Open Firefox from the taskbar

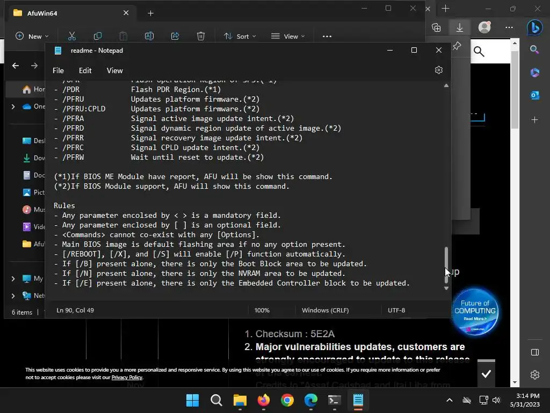coord(263,400)
